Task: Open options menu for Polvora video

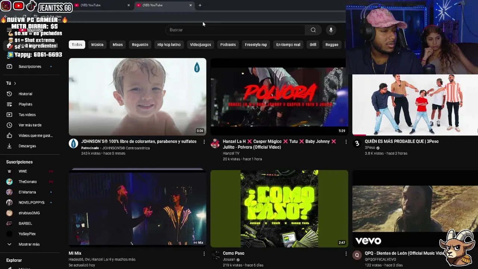Action: [x=346, y=142]
